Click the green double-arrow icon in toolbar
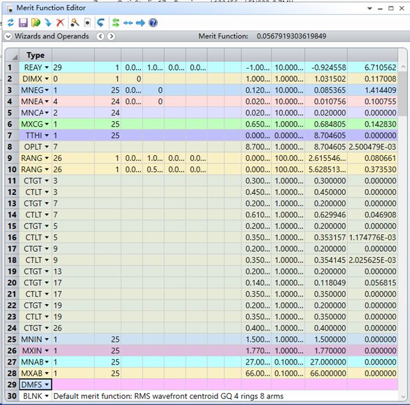The height and width of the screenshot is (405, 410). pos(116,23)
